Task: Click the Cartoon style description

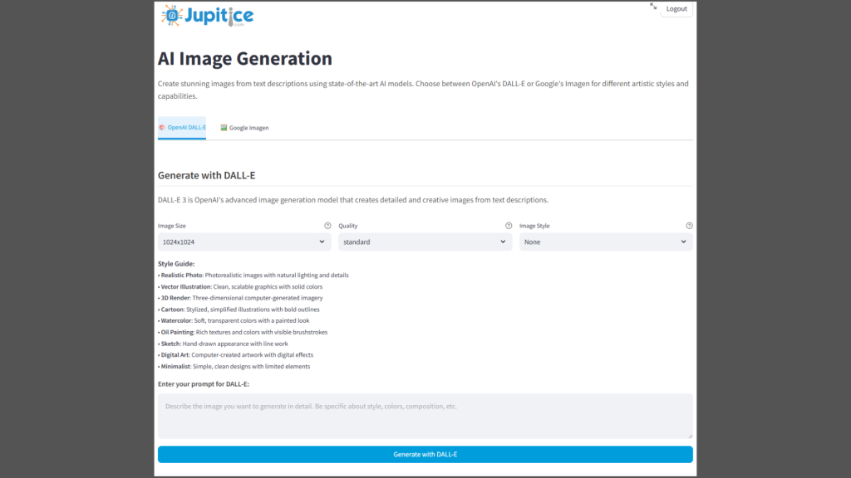Action: tap(239, 310)
